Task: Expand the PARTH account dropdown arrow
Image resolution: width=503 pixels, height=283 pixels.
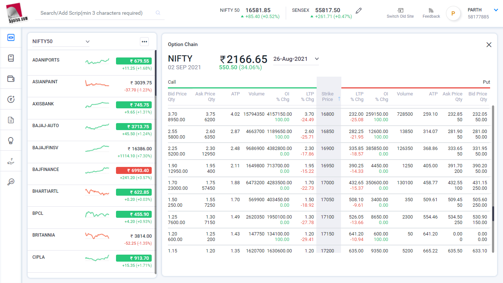Action: pos(496,10)
